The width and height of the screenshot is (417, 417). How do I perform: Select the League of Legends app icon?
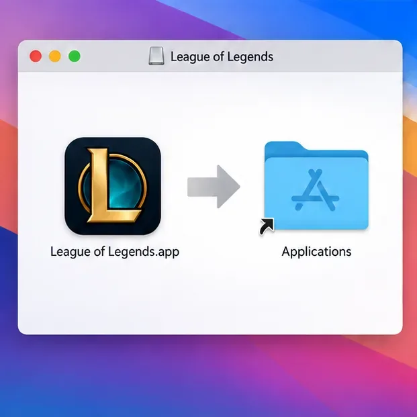(x=113, y=186)
